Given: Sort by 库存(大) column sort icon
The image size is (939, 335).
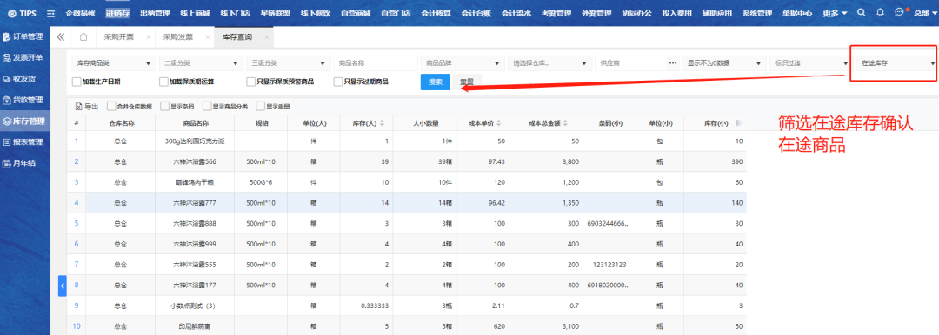Looking at the screenshot, I should 382,123.
